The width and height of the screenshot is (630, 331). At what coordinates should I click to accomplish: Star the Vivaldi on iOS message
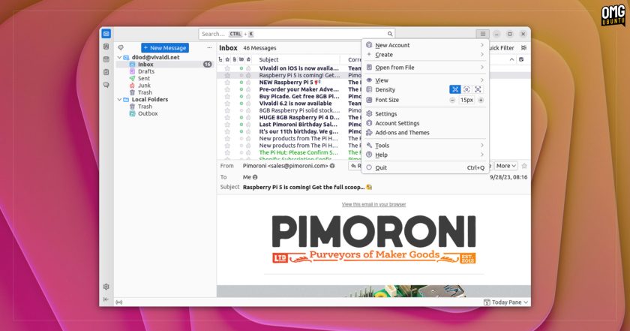point(227,68)
